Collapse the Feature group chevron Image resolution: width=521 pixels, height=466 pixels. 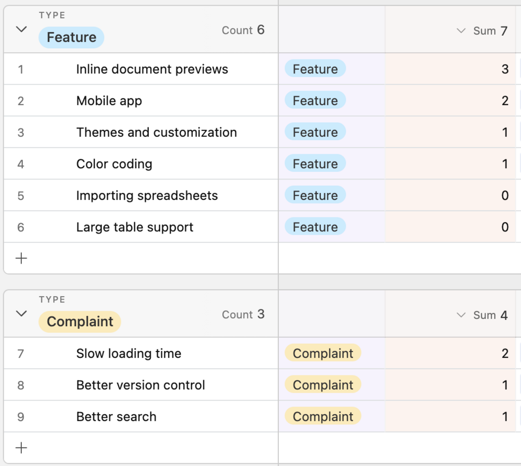coord(21,30)
